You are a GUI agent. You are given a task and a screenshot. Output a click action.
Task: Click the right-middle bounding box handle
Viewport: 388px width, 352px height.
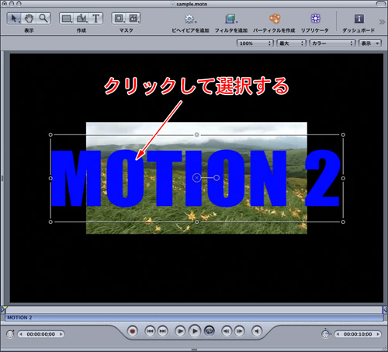(343, 178)
